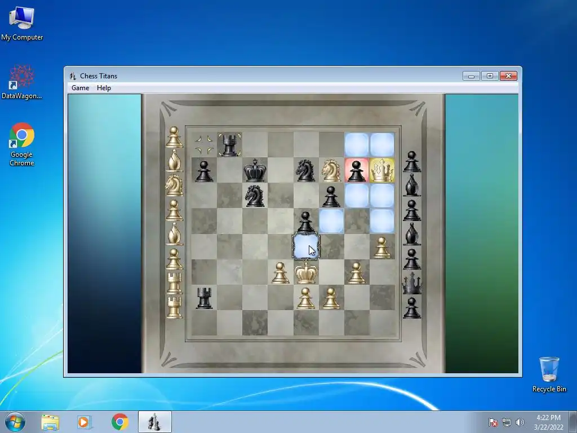Open the Help menu
The height and width of the screenshot is (433, 577).
tap(104, 88)
